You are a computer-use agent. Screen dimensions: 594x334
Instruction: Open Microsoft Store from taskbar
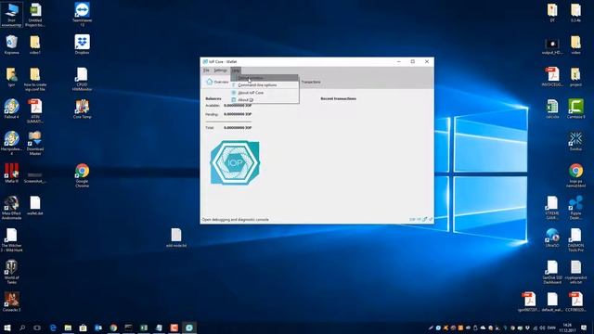click(x=83, y=328)
